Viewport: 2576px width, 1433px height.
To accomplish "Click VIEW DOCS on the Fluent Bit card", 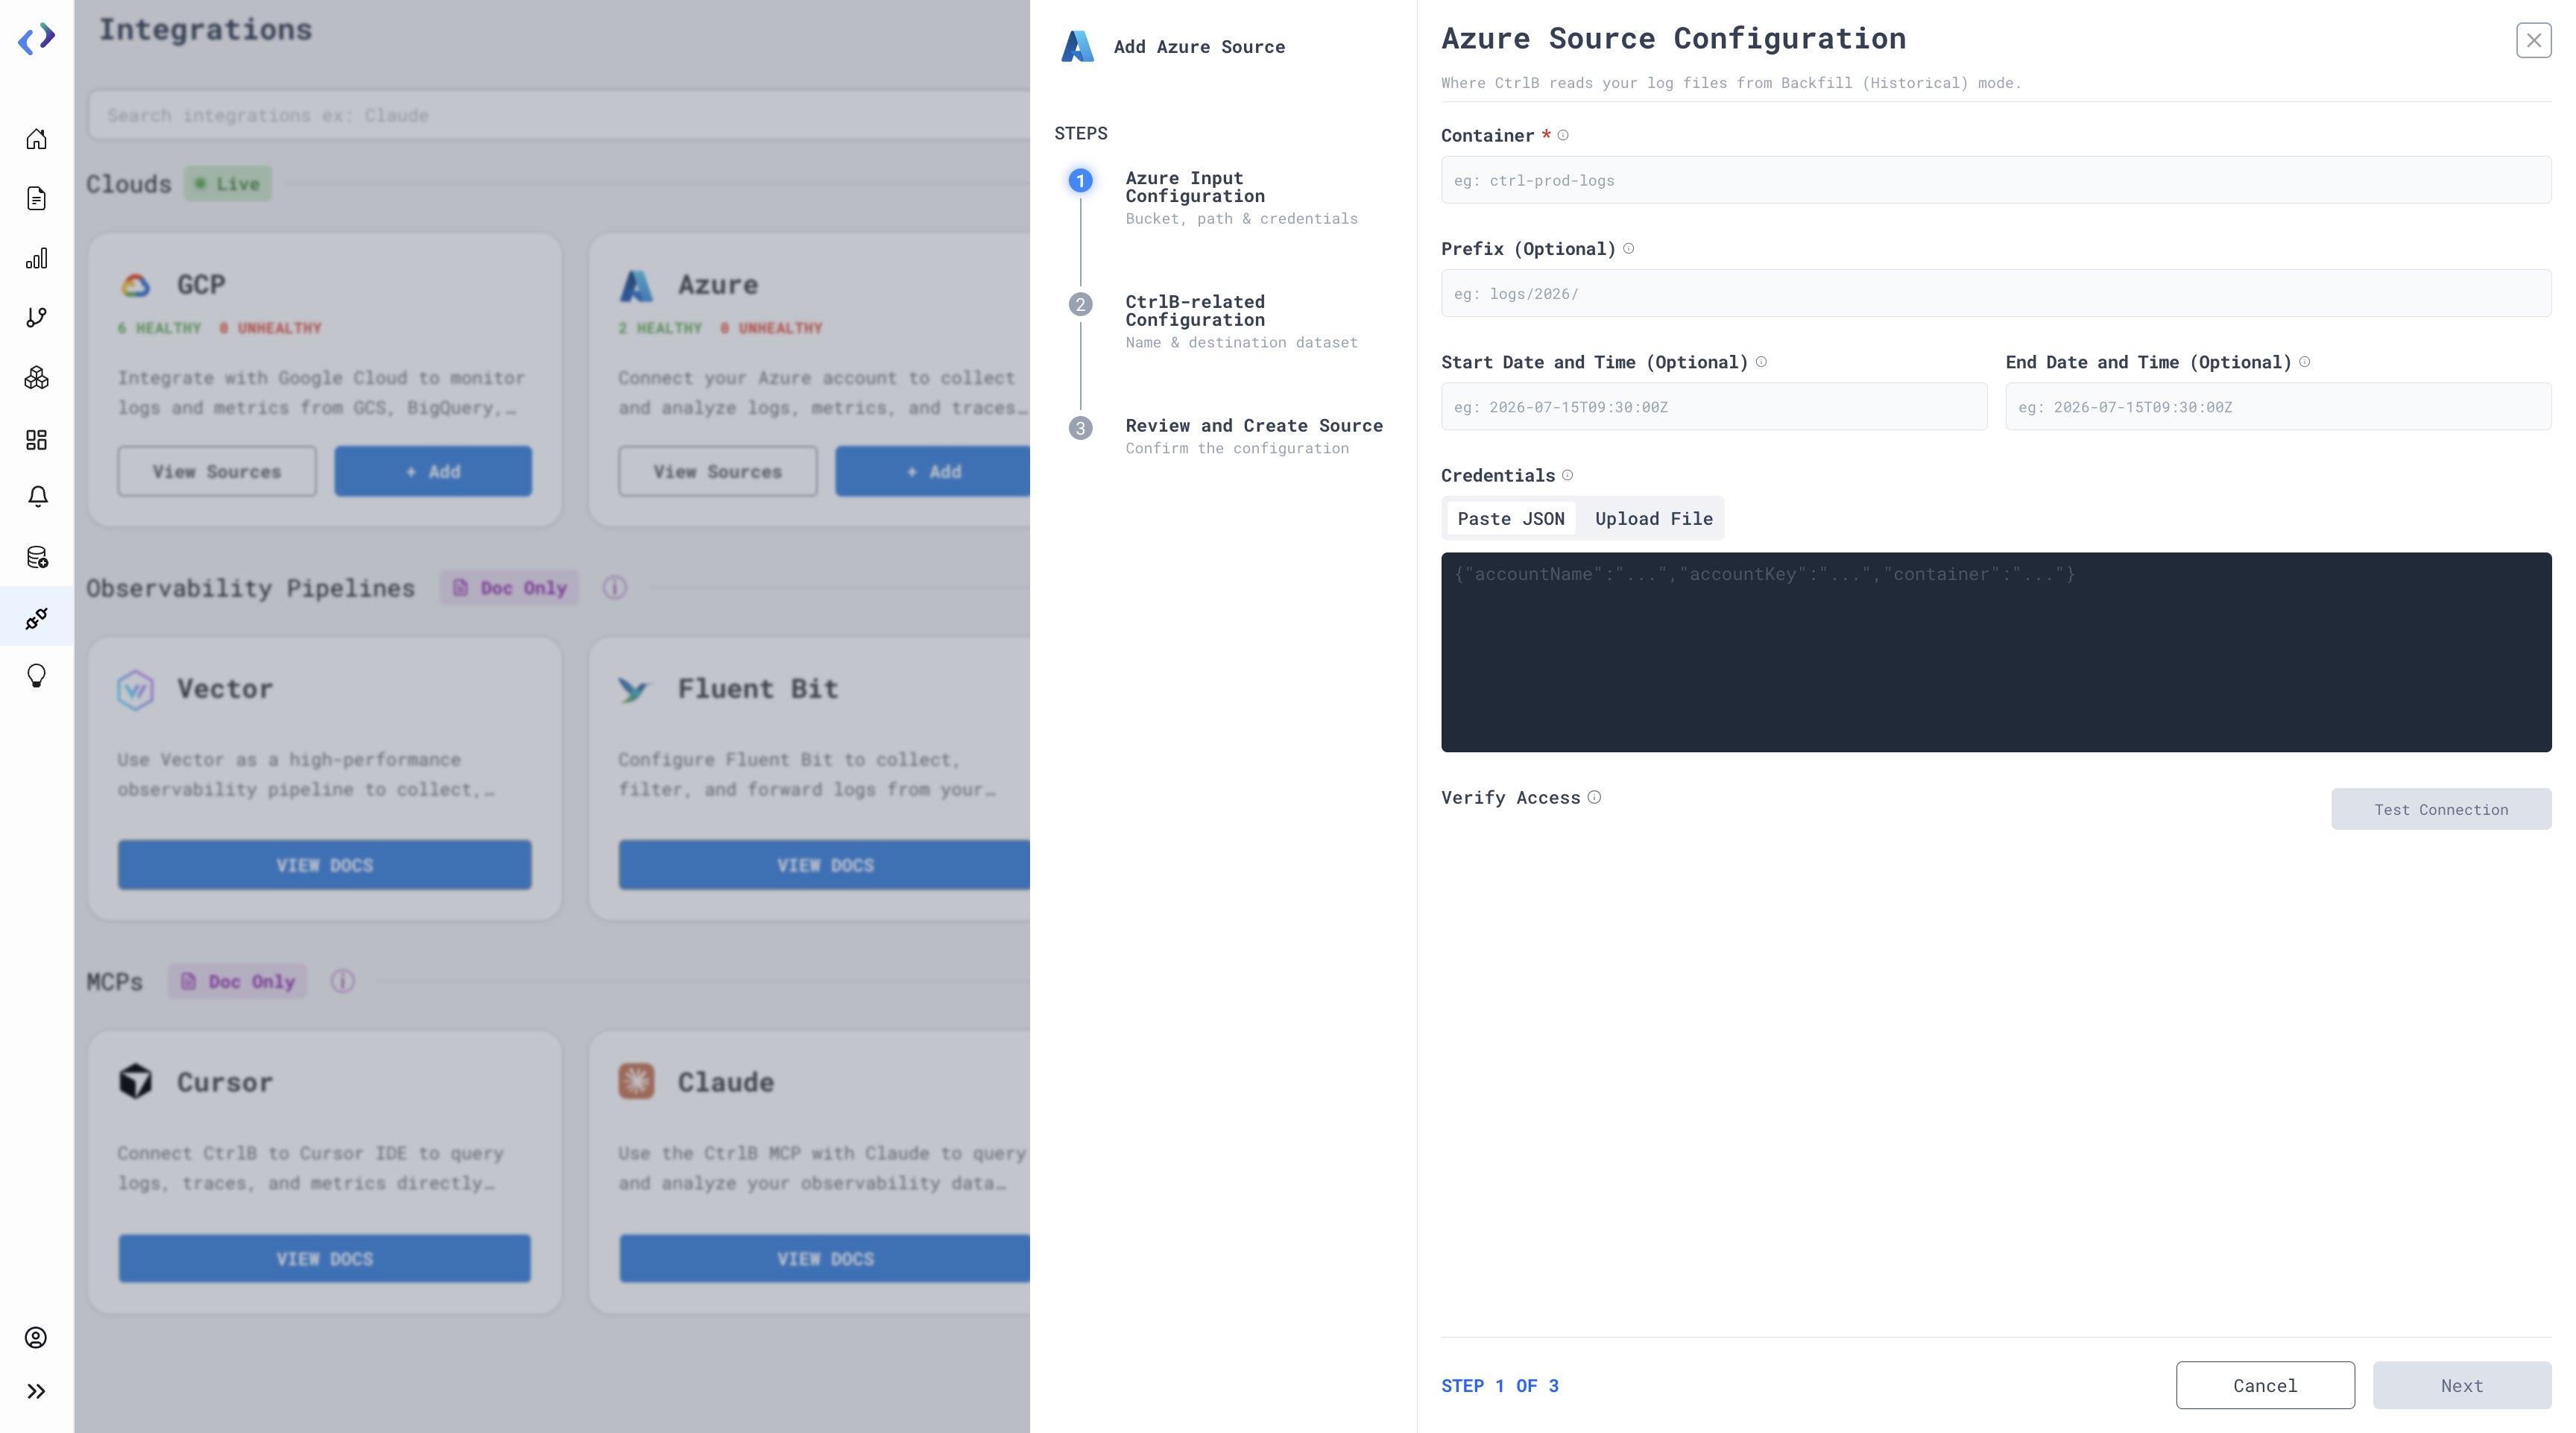I will [x=825, y=865].
